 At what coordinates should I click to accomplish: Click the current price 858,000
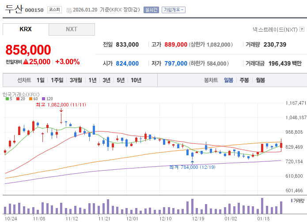tap(28, 50)
